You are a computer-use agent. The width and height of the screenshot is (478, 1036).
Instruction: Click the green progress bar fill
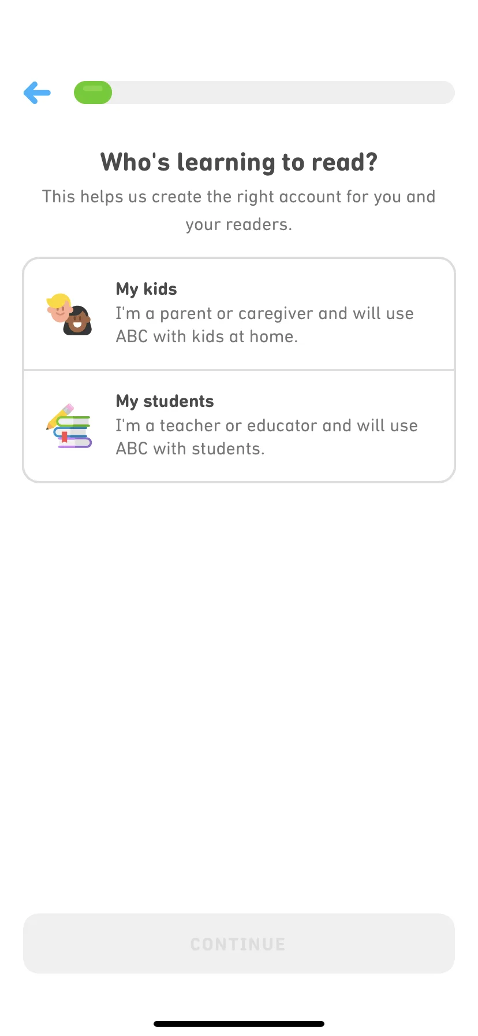click(93, 92)
